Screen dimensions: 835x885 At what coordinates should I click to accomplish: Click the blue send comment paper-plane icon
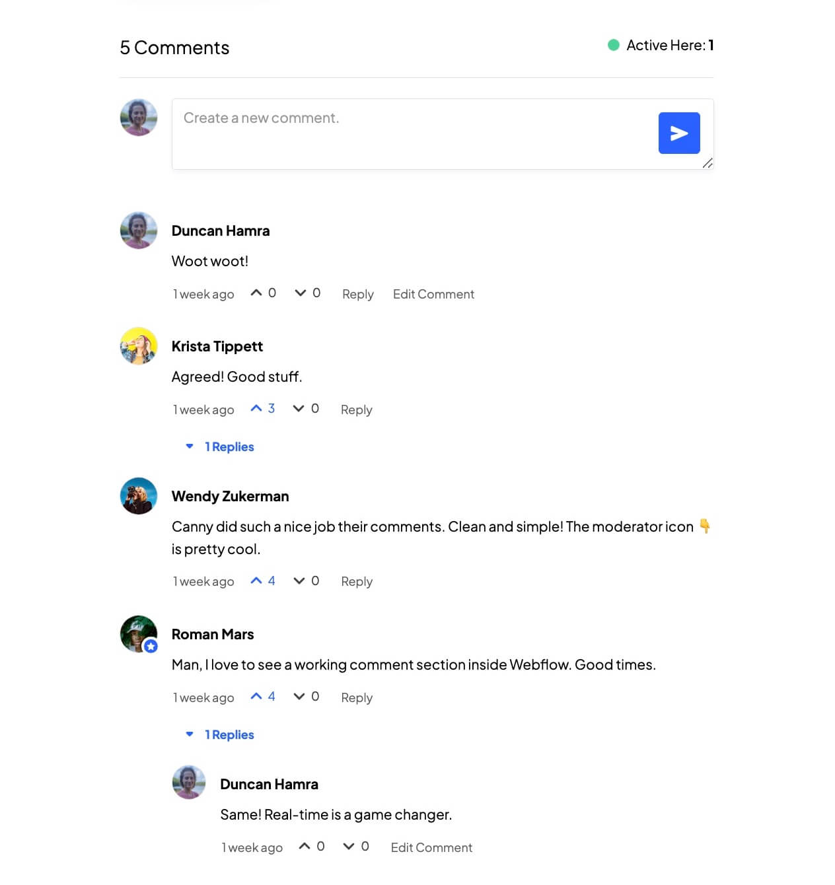pos(678,133)
